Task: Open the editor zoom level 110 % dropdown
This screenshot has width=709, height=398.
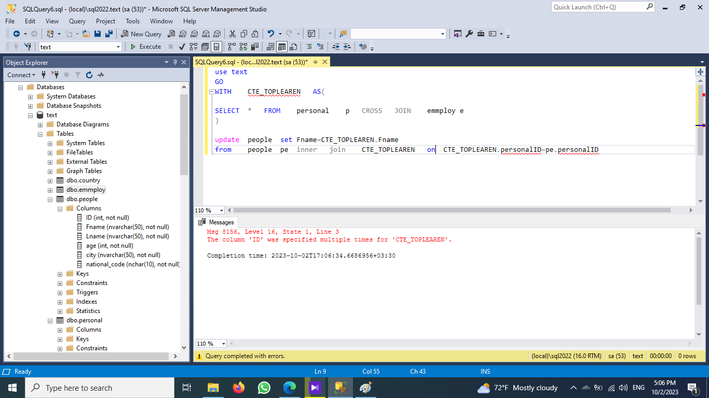Action: (x=222, y=210)
